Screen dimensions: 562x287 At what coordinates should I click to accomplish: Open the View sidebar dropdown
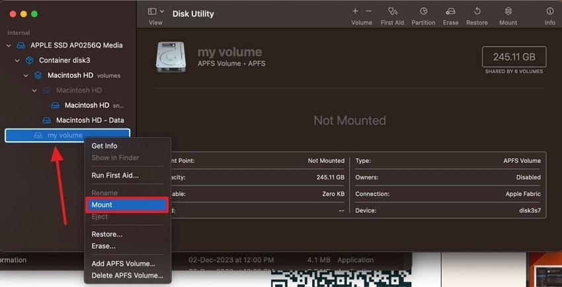[x=156, y=11]
